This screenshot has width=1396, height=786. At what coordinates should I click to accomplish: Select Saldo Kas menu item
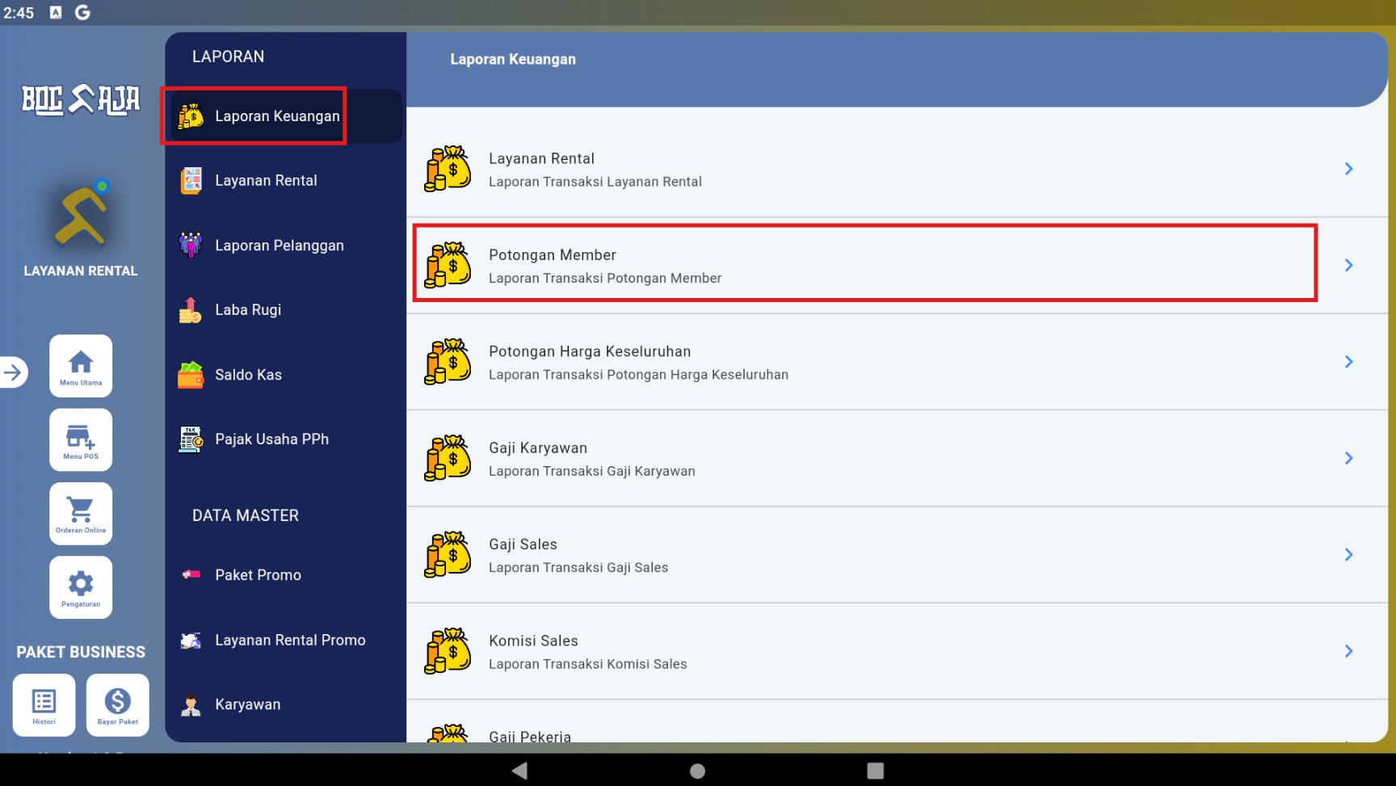284,375
